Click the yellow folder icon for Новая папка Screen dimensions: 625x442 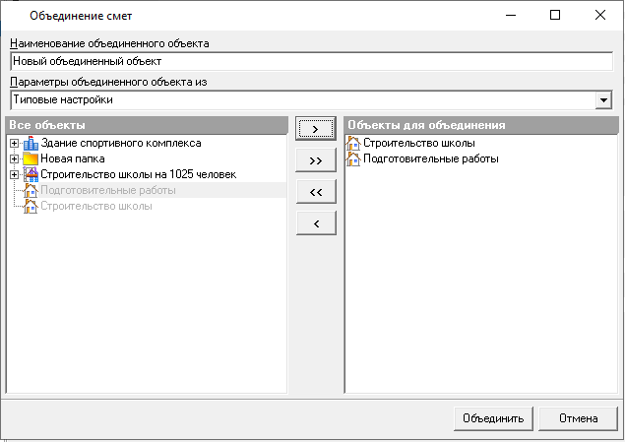point(31,159)
